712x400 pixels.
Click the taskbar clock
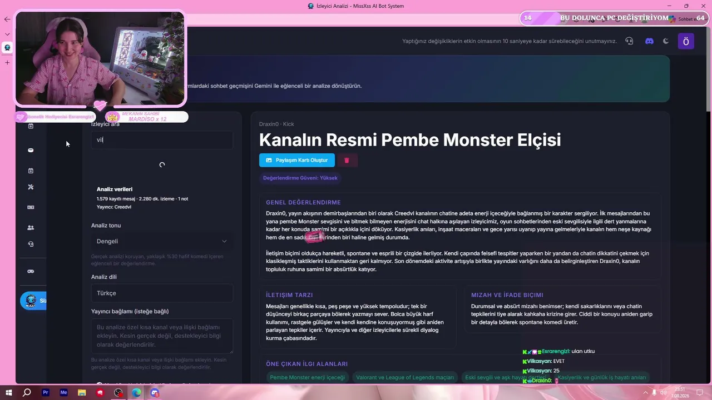tap(680, 393)
